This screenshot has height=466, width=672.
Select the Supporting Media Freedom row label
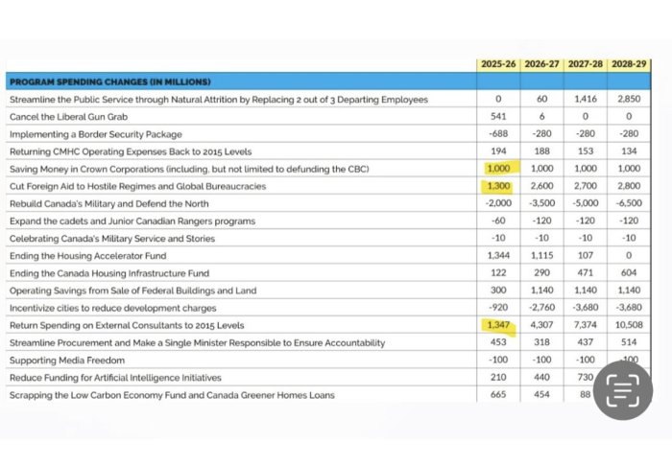(66, 360)
